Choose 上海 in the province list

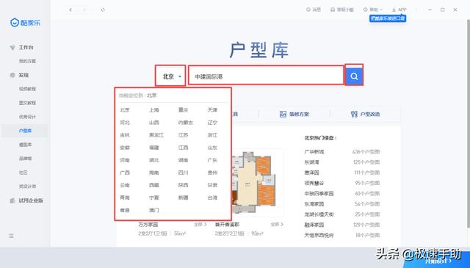(154, 110)
